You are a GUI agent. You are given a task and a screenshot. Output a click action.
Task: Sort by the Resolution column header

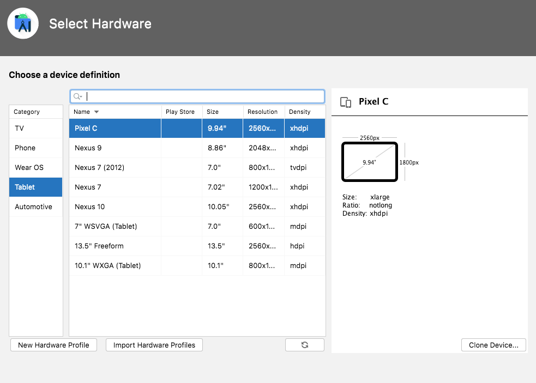coord(263,112)
